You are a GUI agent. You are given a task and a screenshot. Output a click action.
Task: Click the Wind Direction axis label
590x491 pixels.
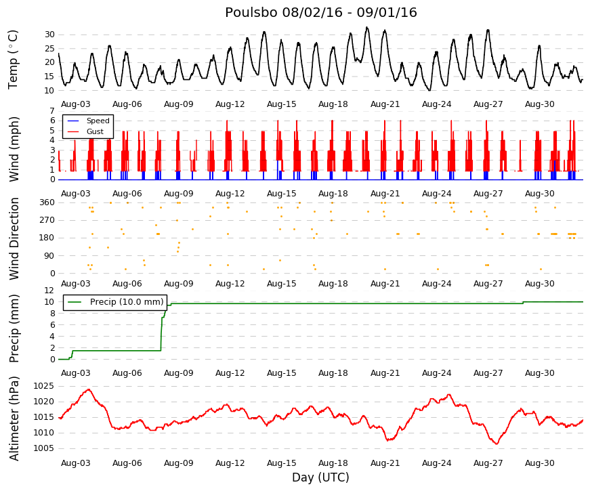click(x=14, y=238)
